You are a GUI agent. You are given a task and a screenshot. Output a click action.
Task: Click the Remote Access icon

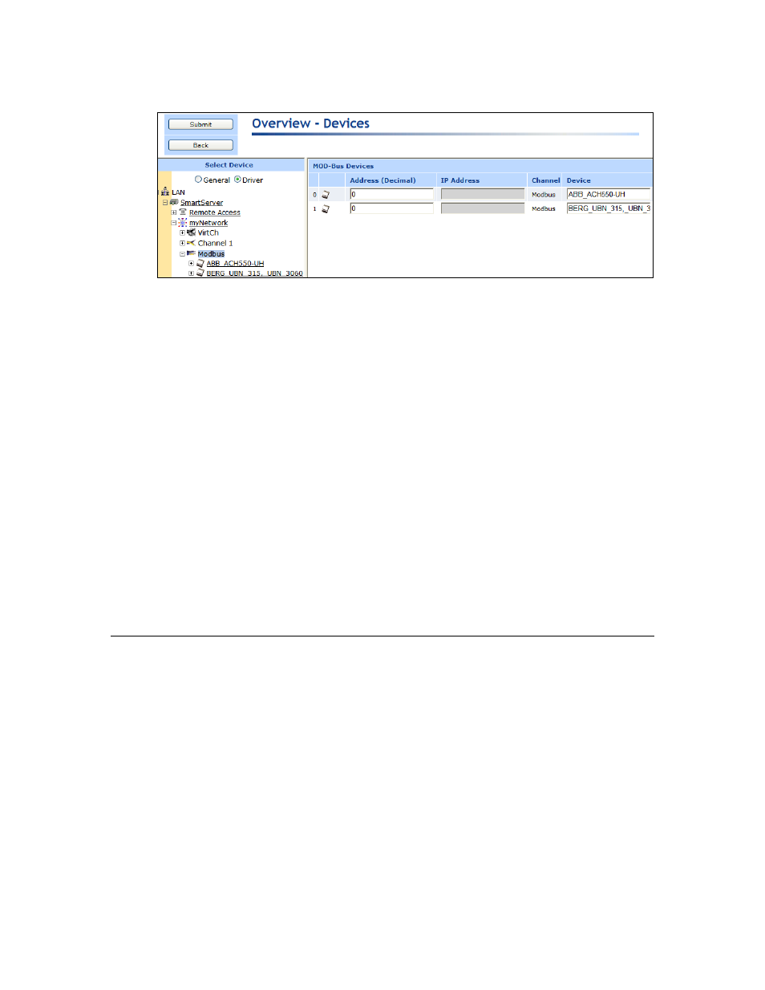click(x=182, y=212)
